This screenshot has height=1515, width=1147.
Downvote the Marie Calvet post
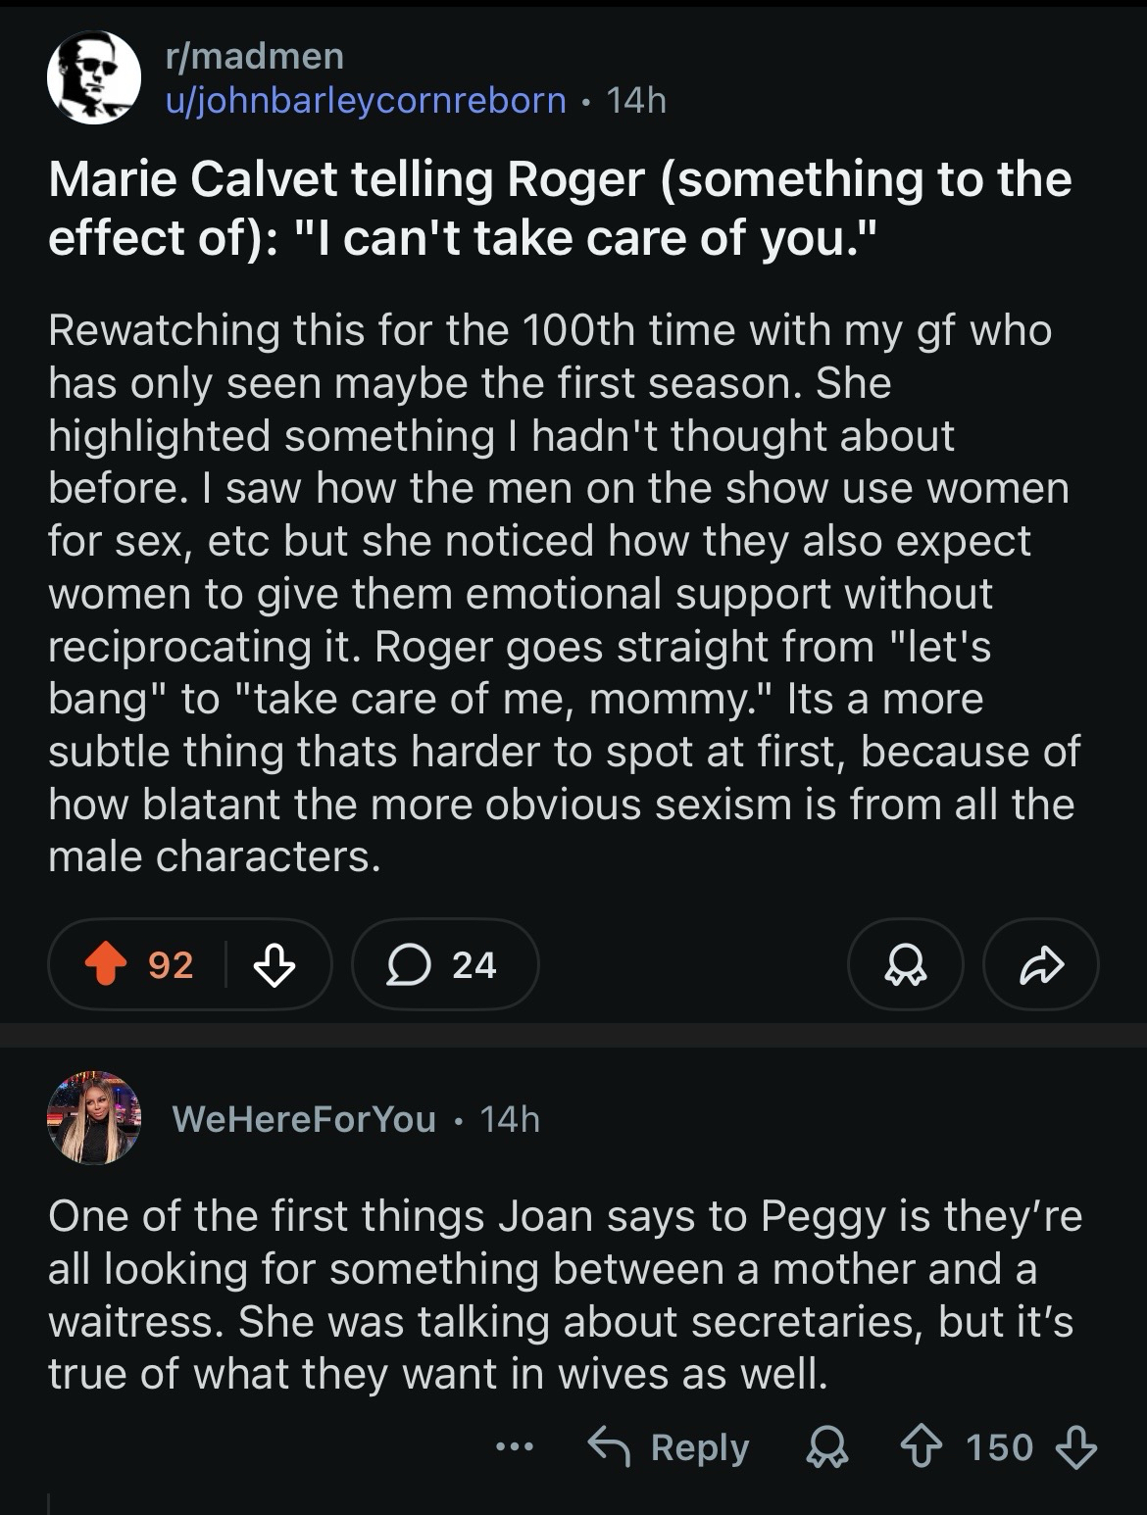click(274, 966)
